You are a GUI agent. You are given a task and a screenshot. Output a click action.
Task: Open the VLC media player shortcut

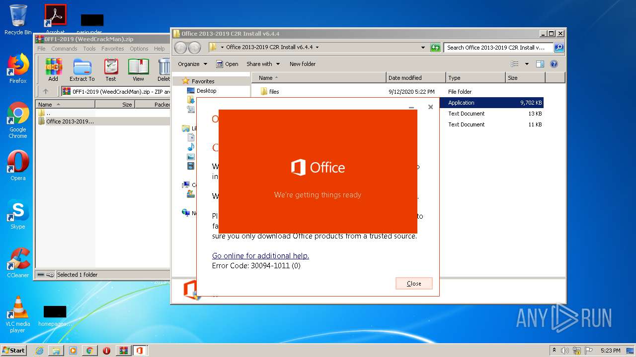(x=18, y=314)
